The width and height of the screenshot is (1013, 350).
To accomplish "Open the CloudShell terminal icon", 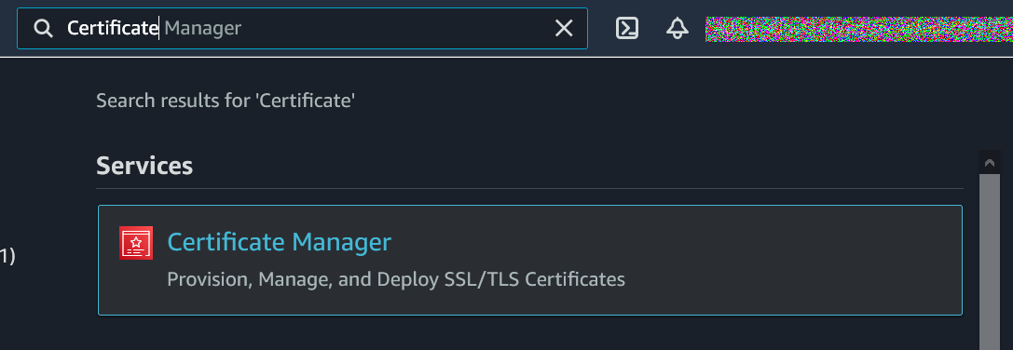I will (627, 28).
